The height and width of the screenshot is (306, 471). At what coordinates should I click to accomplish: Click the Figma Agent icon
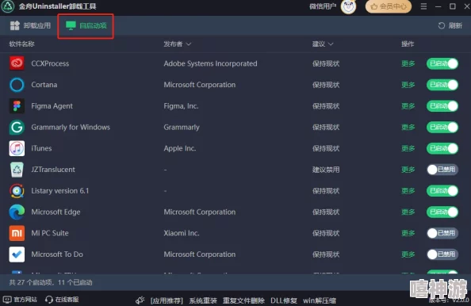pos(17,106)
